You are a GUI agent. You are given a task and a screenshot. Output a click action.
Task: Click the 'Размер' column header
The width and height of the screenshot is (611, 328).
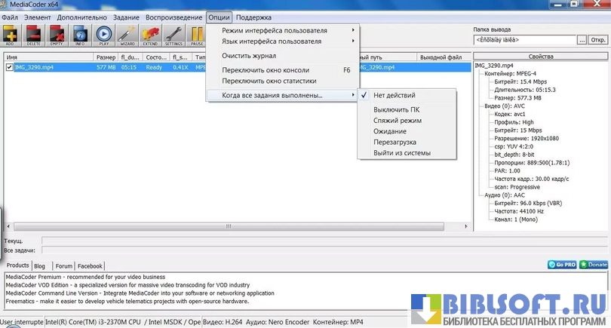tap(105, 57)
